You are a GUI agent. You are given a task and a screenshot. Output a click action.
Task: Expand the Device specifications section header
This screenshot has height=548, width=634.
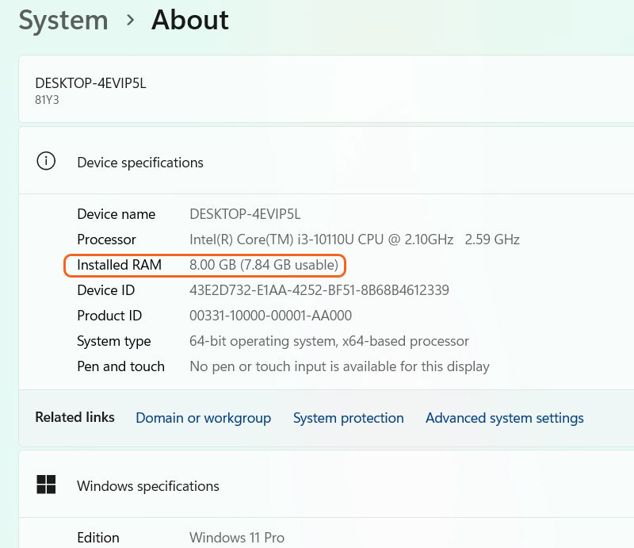click(327, 161)
